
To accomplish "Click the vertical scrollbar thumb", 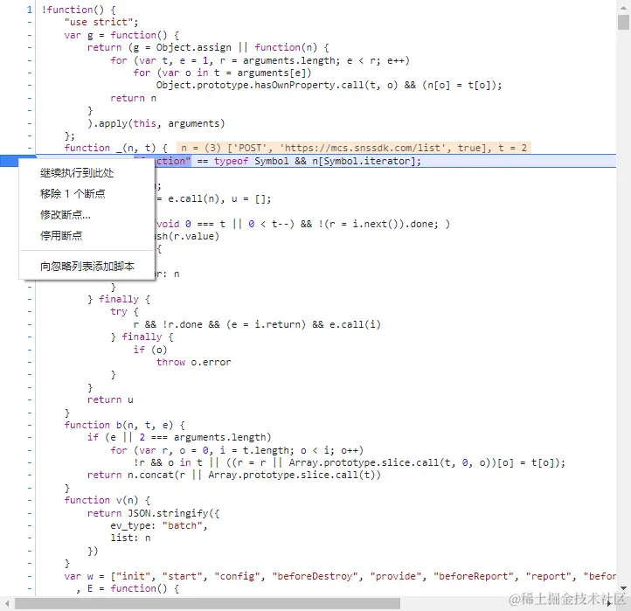I will (x=623, y=22).
